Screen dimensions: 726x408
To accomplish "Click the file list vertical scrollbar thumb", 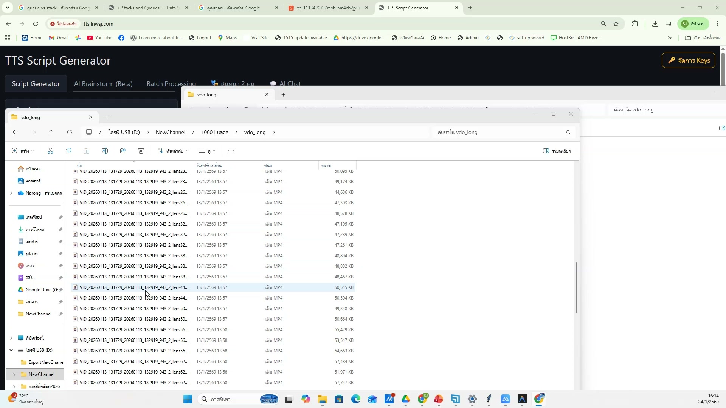I will pos(576,287).
